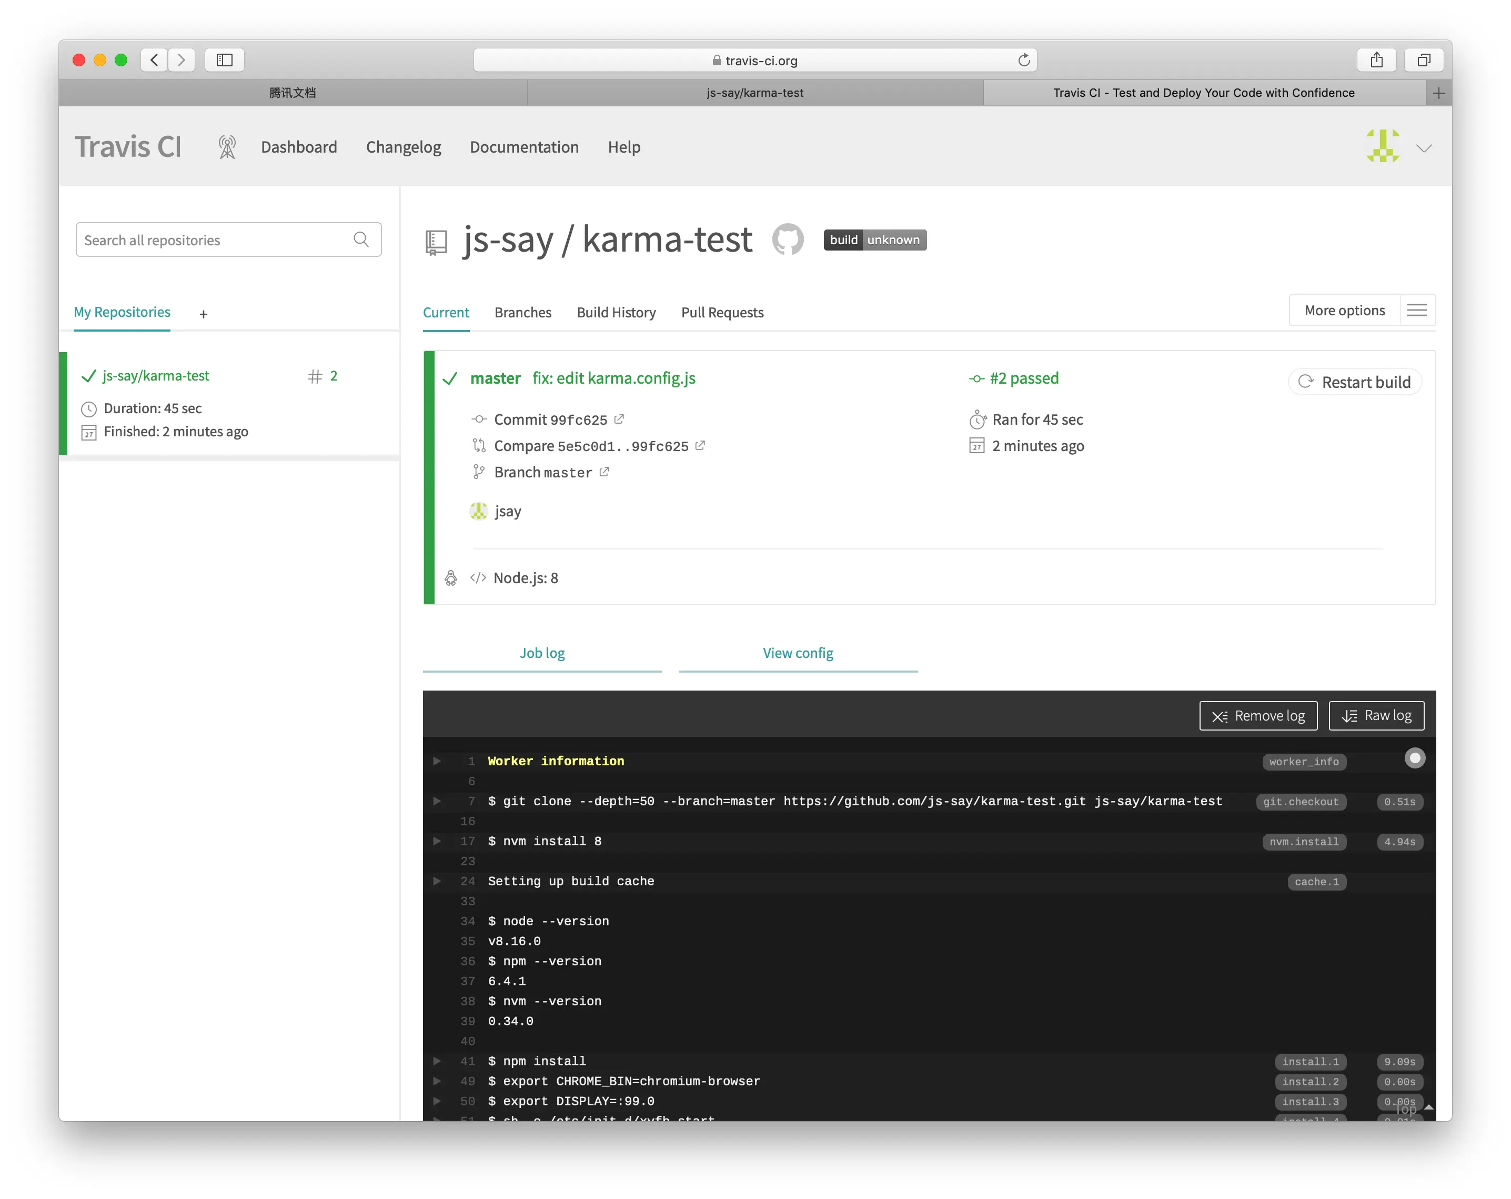Click the git.checkout log tag
Viewport: 1511px width, 1199px height.
click(x=1301, y=802)
